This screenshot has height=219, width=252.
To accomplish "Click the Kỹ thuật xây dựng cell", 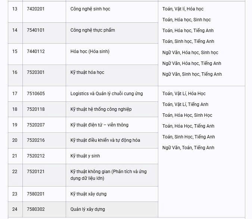I will (x=89, y=194).
